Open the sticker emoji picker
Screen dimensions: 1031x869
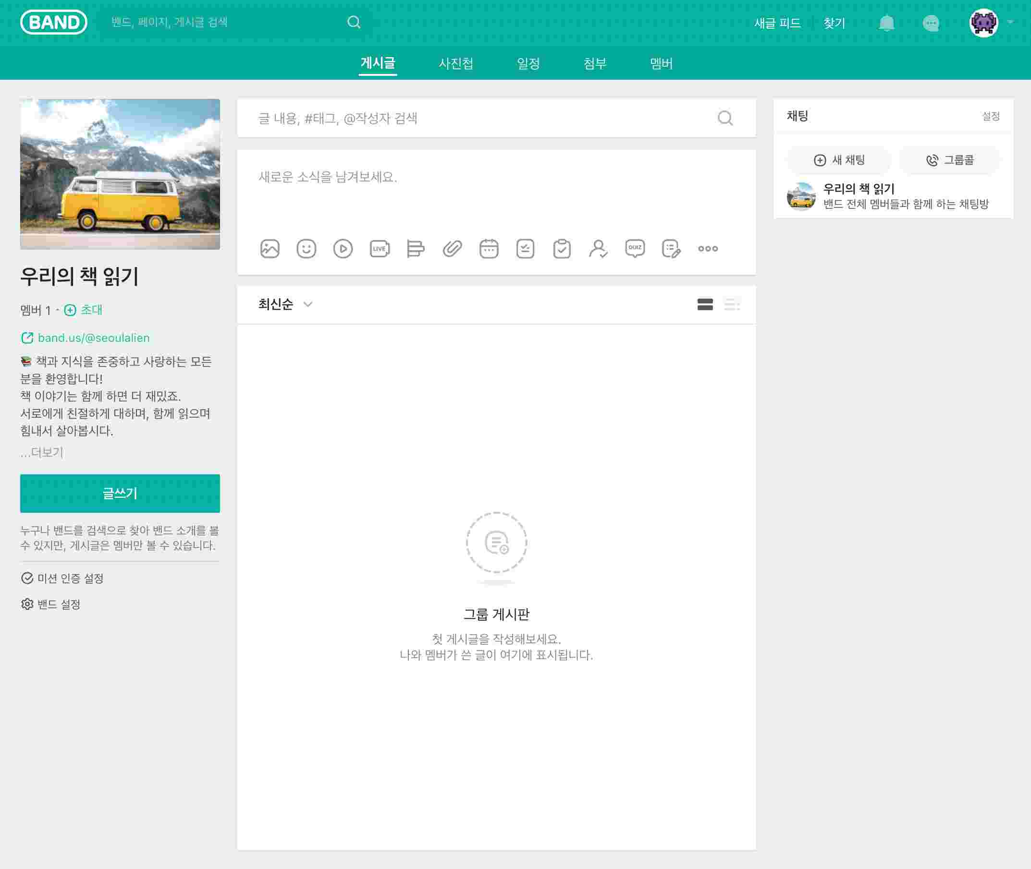click(306, 249)
